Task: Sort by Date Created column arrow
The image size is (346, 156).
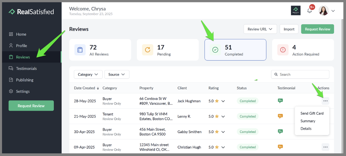Action: [98, 88]
